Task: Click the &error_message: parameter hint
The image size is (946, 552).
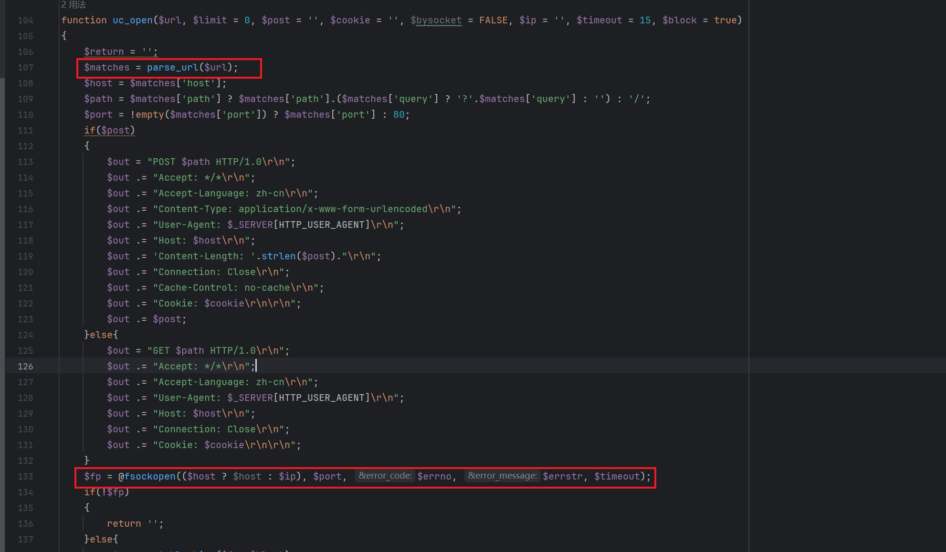Action: (x=502, y=476)
